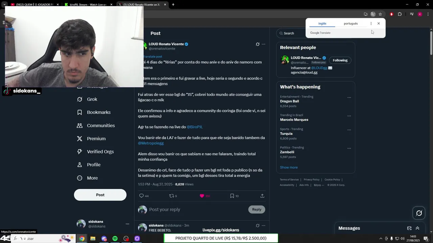The height and width of the screenshot is (243, 433).
Task: Open more options for Zambelli trend
Action: pos(349,148)
